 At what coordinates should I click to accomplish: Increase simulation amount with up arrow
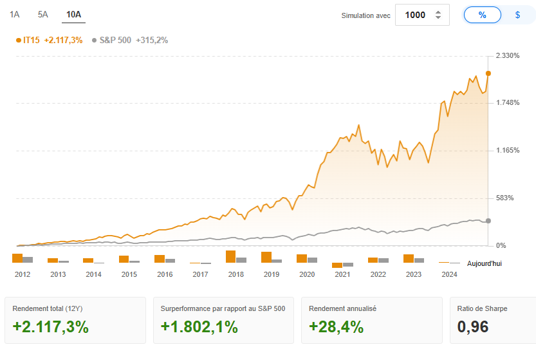coord(438,12)
